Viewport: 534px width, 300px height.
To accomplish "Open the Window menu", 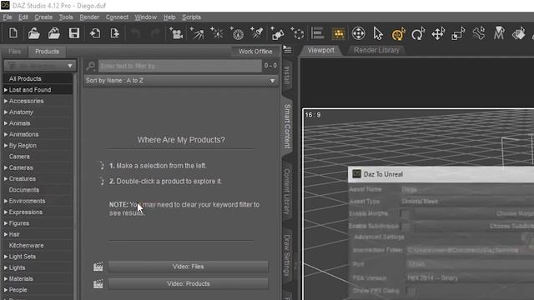I will pos(145,17).
